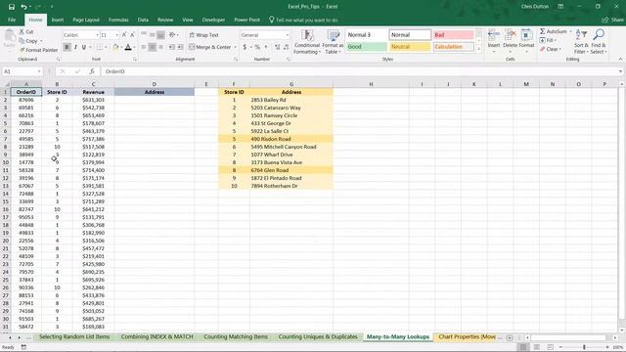Apply the Bad cell style

point(454,35)
